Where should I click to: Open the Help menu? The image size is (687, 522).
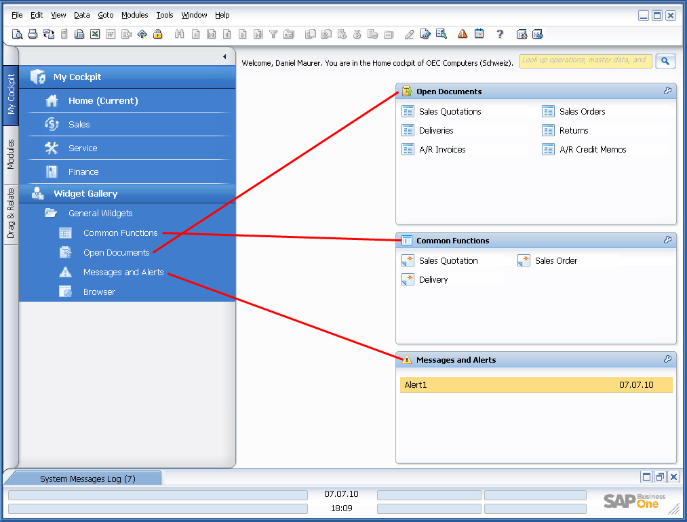(222, 15)
